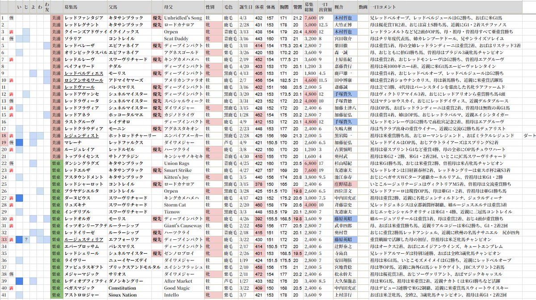Select the 厩舎 column header
This screenshot has height=300, width=536.
click(339, 8)
